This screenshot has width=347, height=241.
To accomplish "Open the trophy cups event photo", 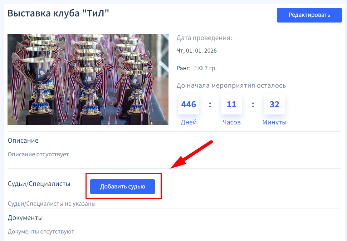I will (88, 79).
